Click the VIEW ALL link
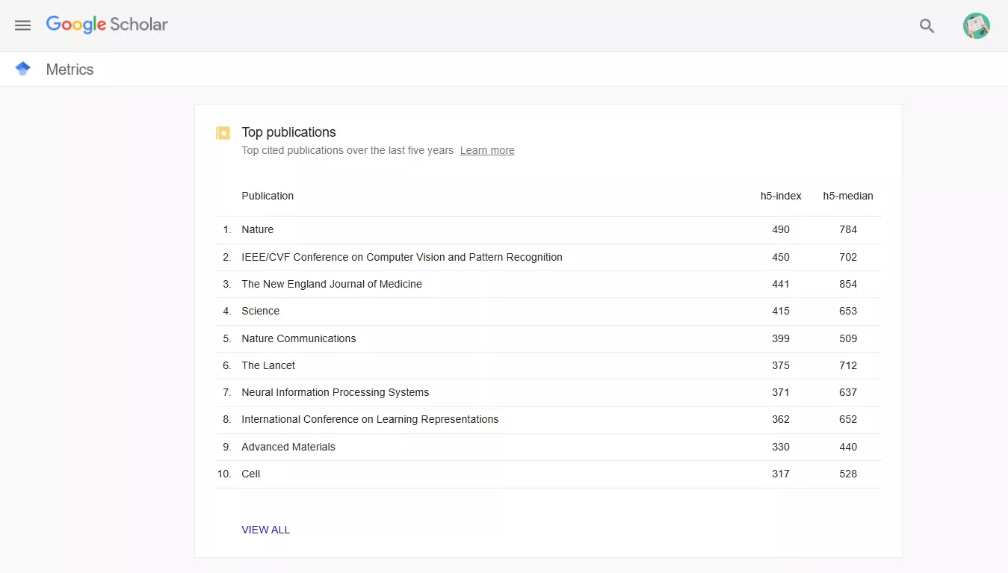 [x=265, y=530]
